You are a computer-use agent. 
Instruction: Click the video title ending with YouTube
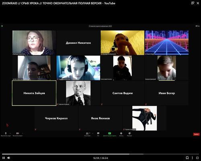(x=59, y=3)
